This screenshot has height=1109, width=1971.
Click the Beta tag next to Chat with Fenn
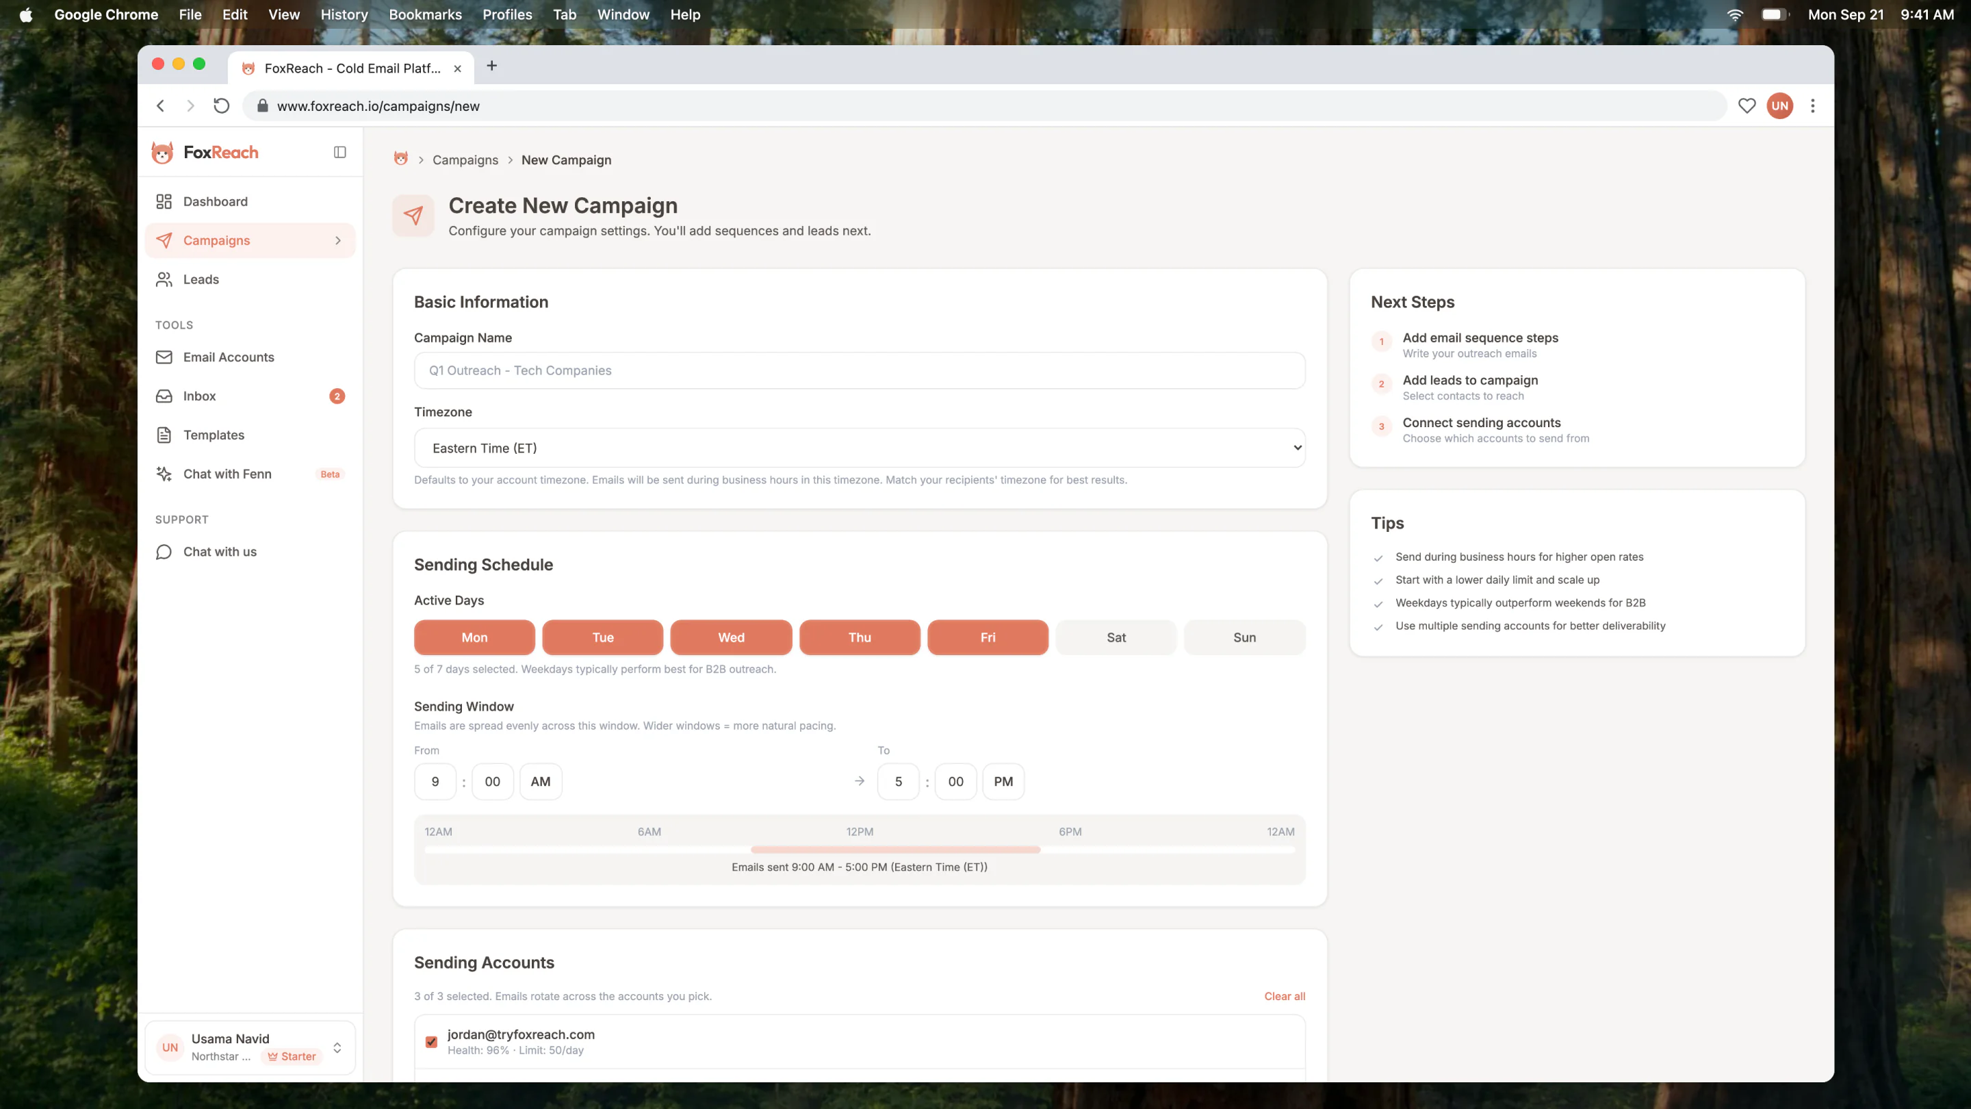coord(330,474)
